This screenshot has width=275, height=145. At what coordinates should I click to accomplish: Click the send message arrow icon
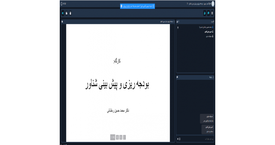pos(178,139)
